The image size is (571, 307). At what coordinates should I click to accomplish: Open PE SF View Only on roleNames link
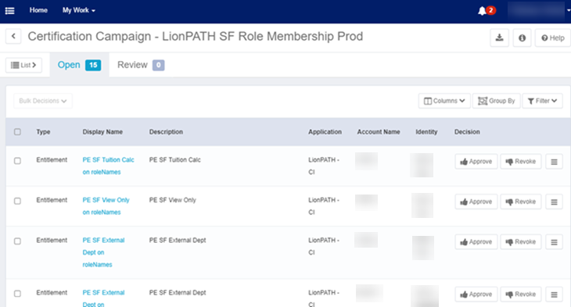(x=106, y=206)
